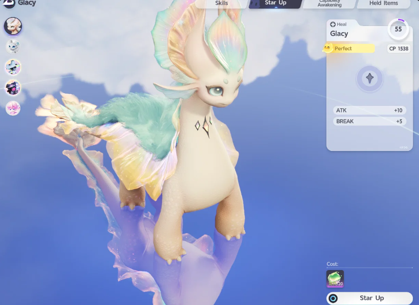419x305 pixels.
Task: Open the Held Items tab
Action: (x=383, y=3)
